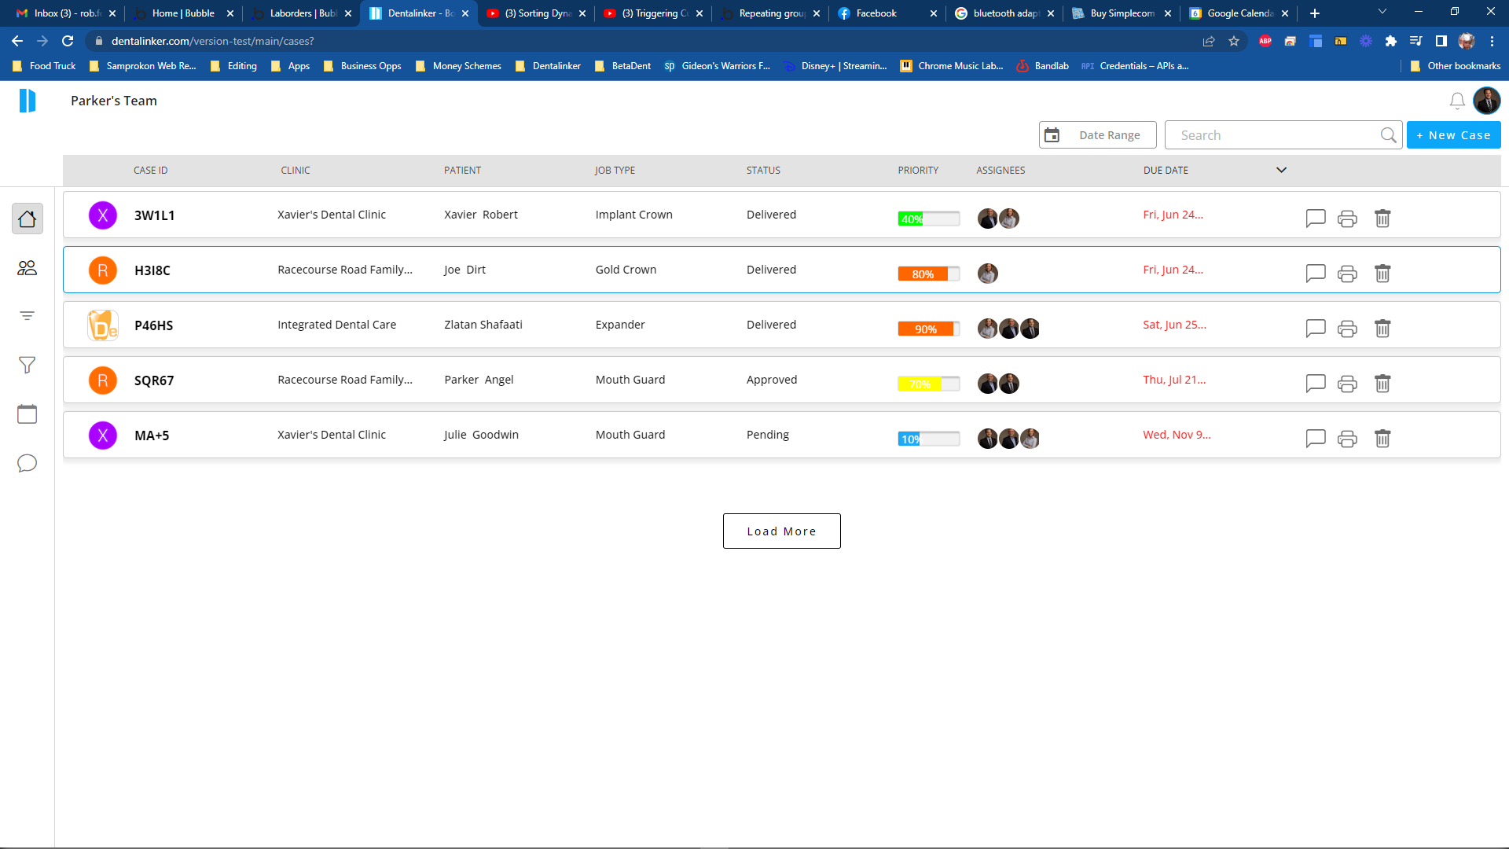Print case 3W1L1 with printer icon

click(x=1347, y=219)
